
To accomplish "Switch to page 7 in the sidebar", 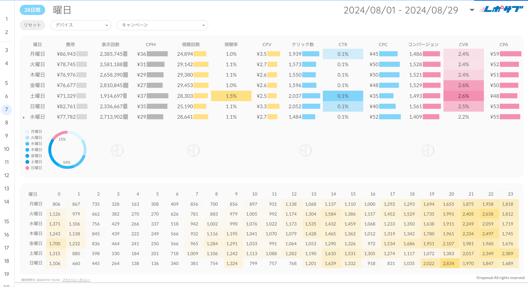I will (x=7, y=110).
